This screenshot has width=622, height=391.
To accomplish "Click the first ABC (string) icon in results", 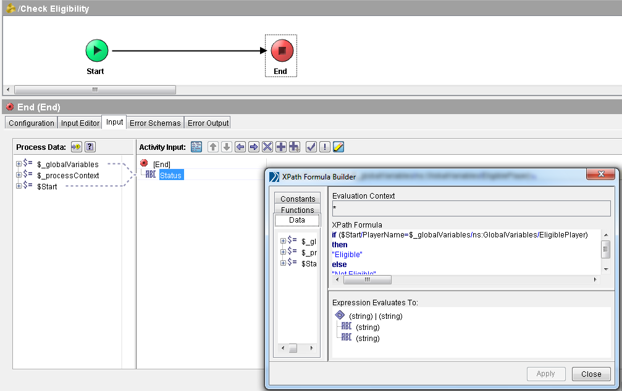I will click(x=347, y=326).
